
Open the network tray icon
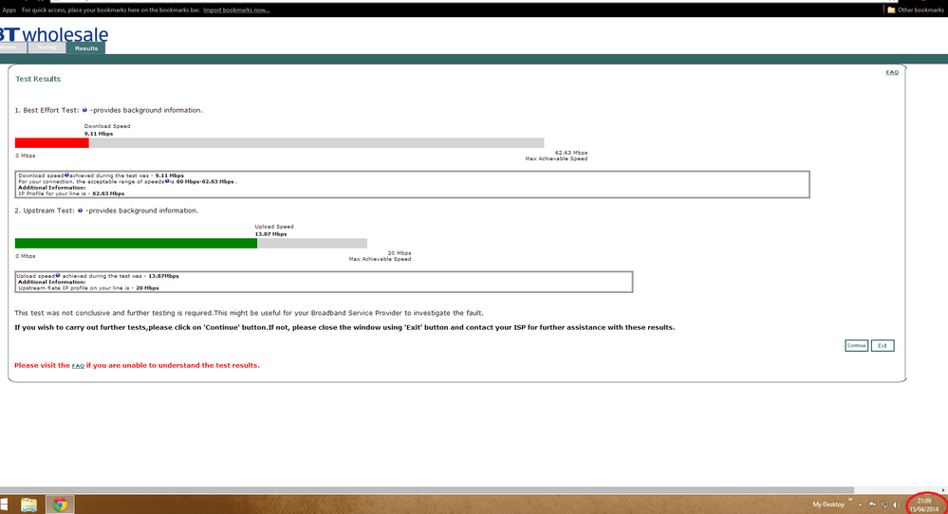[x=884, y=505]
